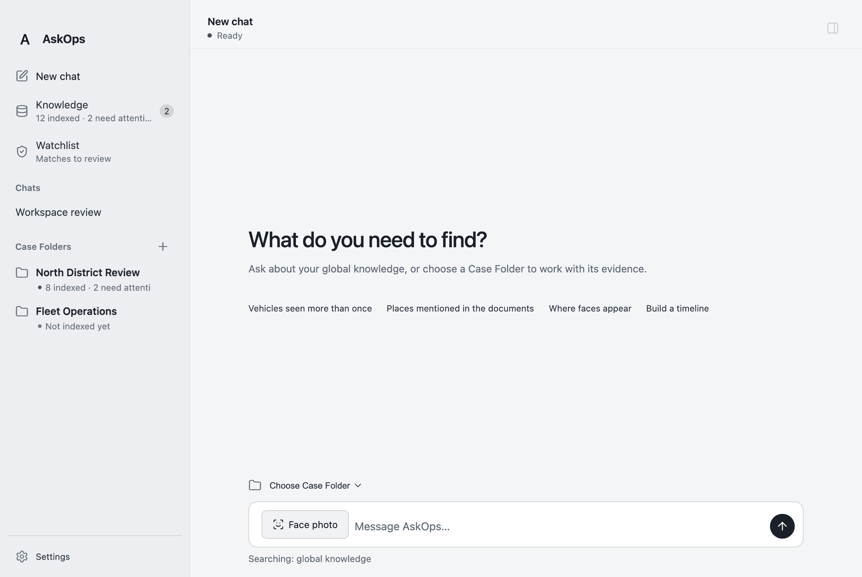Click '12 indexed · 2 need attenti...' subtitle
This screenshot has height=577, width=862.
[x=94, y=118]
